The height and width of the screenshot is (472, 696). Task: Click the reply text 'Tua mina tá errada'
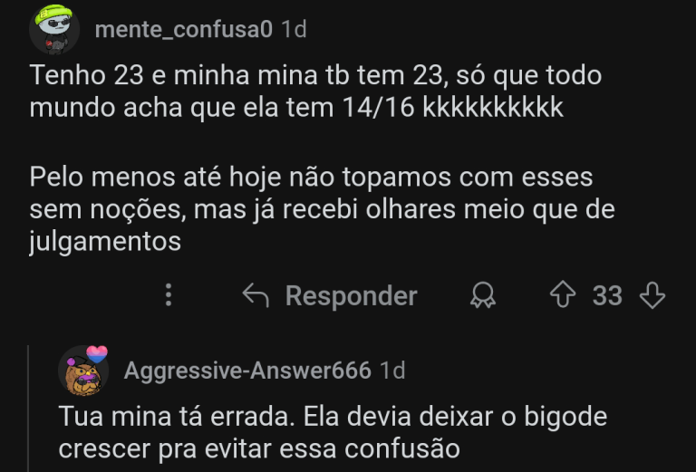[332, 433]
